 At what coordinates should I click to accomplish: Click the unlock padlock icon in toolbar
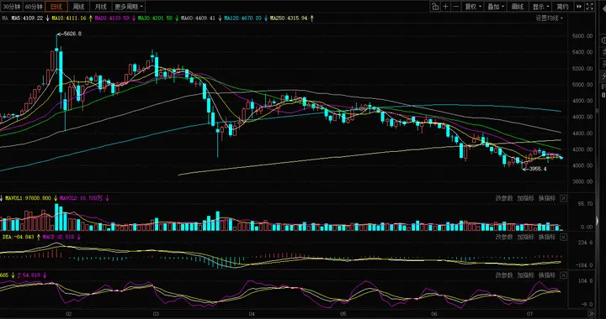click(435, 7)
